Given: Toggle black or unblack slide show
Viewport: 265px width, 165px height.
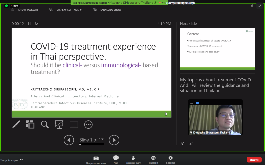Looking at the screenshot, I should (x=59, y=125).
